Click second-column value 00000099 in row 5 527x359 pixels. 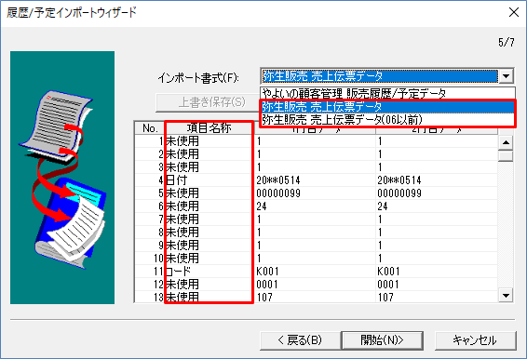(x=399, y=193)
